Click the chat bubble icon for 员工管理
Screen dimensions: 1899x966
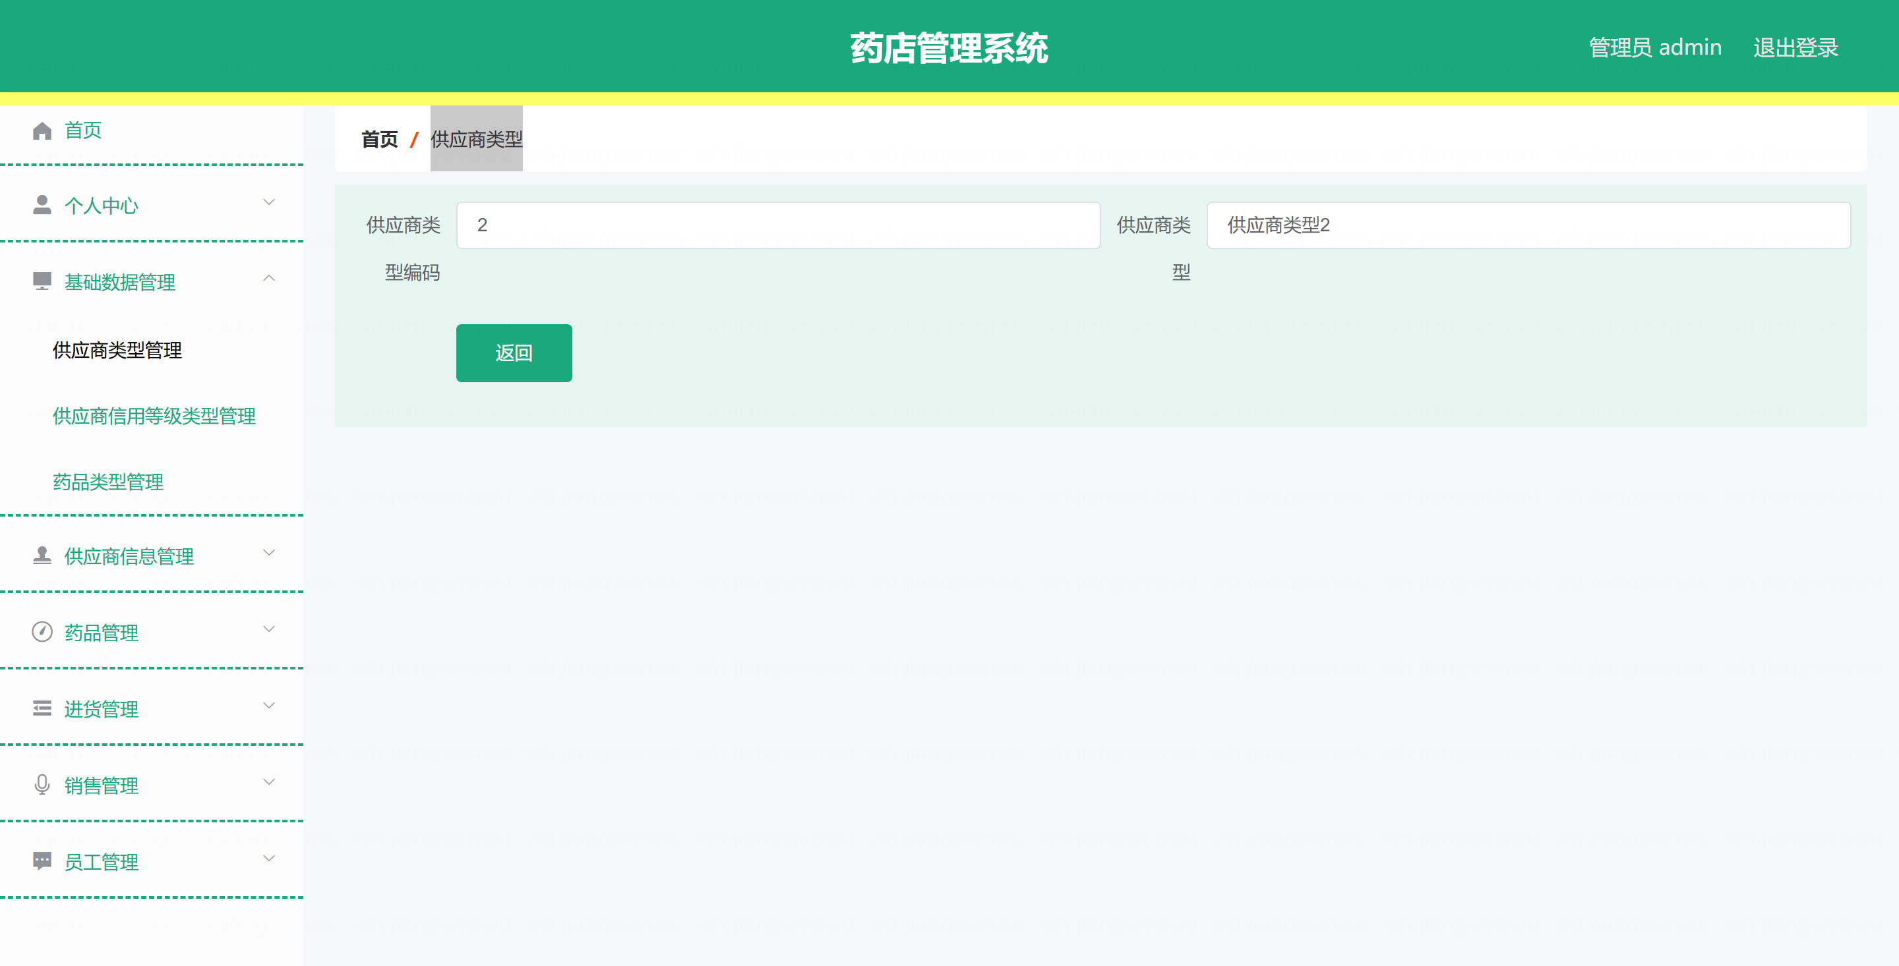42,861
